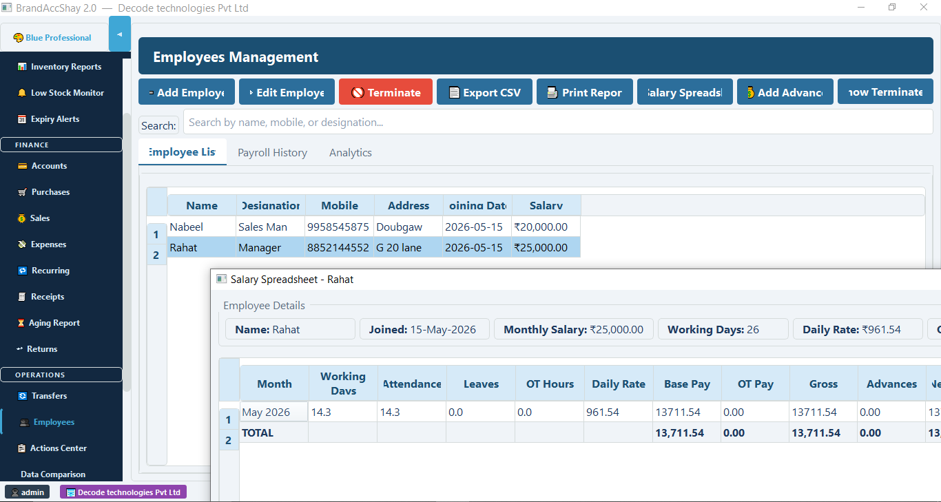This screenshot has width=941, height=502.
Task: Click the Advances column header
Action: click(892, 384)
